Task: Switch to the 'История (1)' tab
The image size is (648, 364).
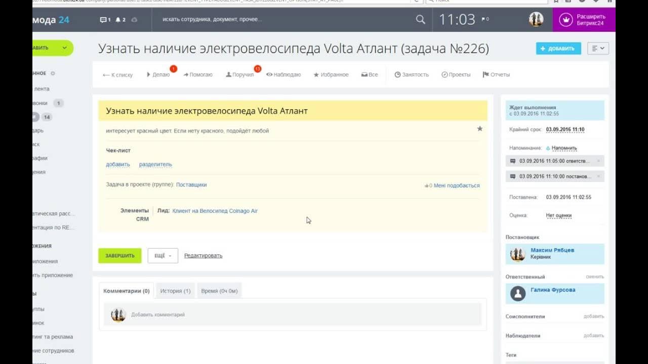Action: (x=175, y=291)
